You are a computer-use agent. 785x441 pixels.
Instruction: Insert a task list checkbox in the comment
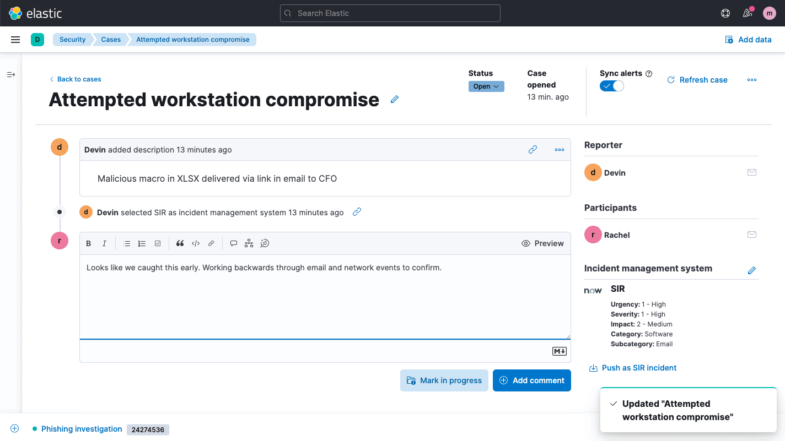click(x=157, y=243)
